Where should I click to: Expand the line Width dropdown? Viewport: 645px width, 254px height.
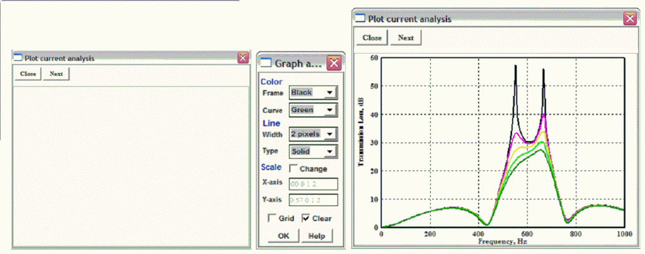pos(313,134)
